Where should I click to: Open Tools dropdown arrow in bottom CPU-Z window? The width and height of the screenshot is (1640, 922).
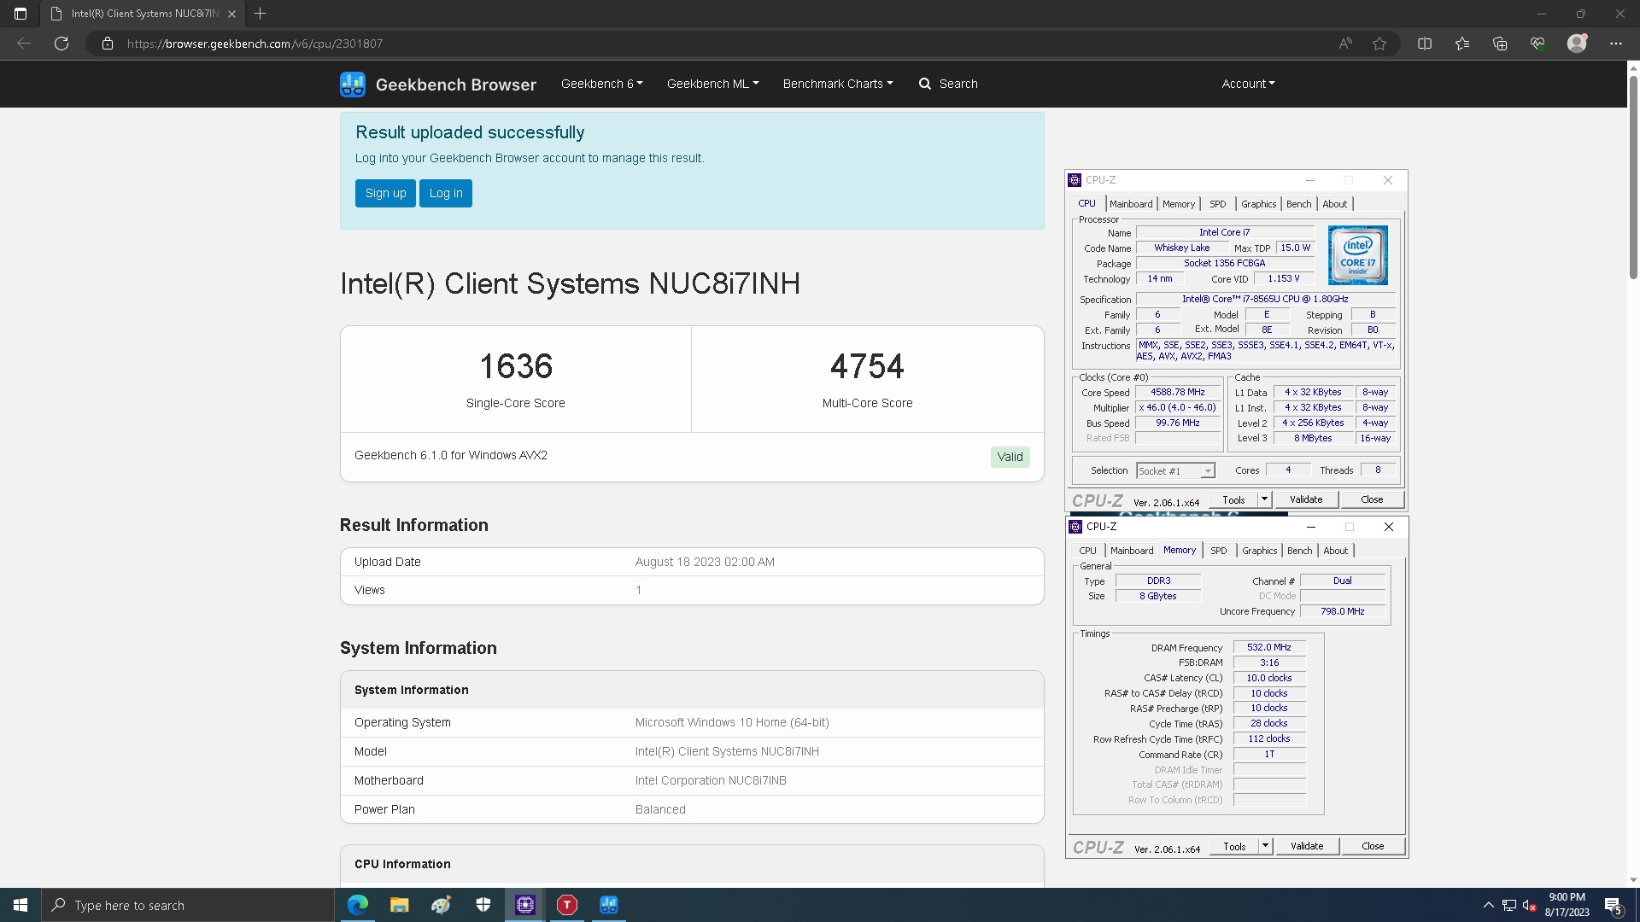(x=1265, y=846)
